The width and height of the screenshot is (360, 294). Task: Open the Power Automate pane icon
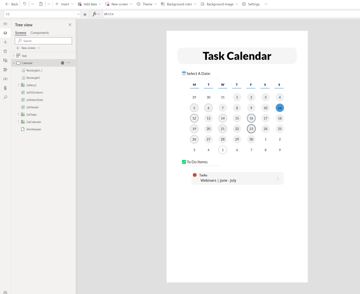[5, 70]
